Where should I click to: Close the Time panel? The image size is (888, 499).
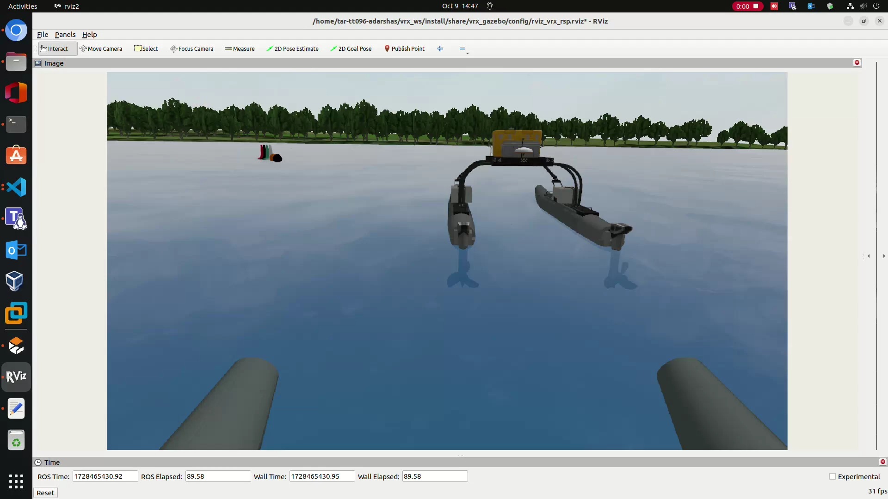(x=882, y=462)
